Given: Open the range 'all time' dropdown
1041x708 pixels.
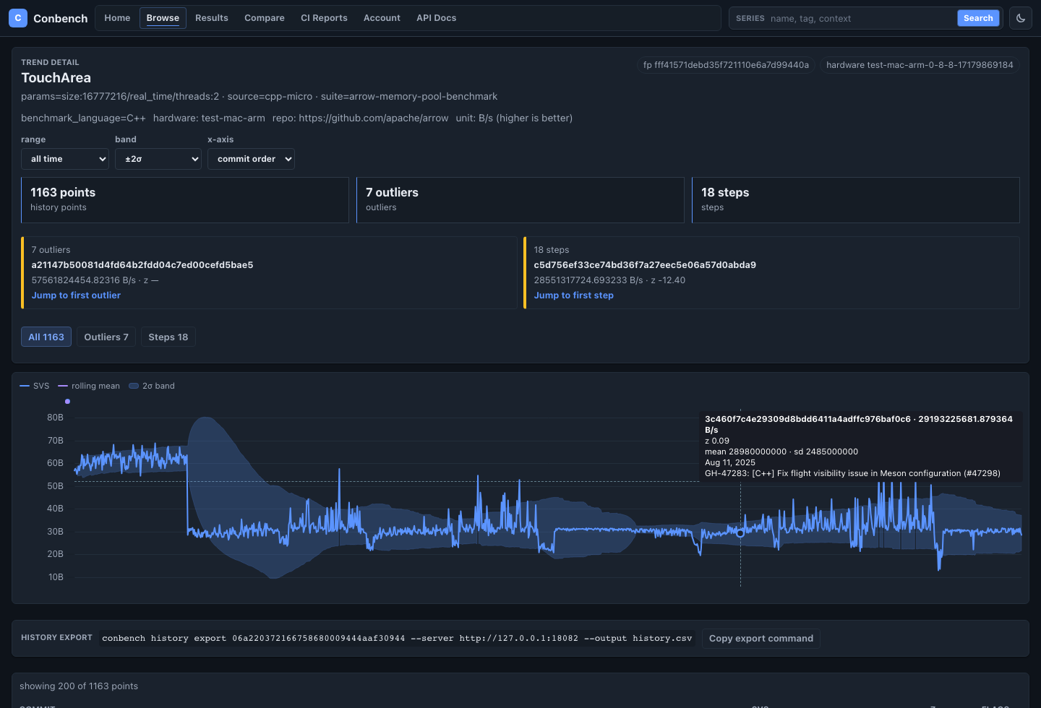Looking at the screenshot, I should click(x=65, y=159).
